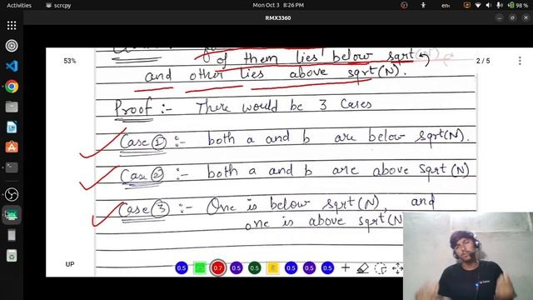Open Show Applications grid in dock

[x=12, y=26]
